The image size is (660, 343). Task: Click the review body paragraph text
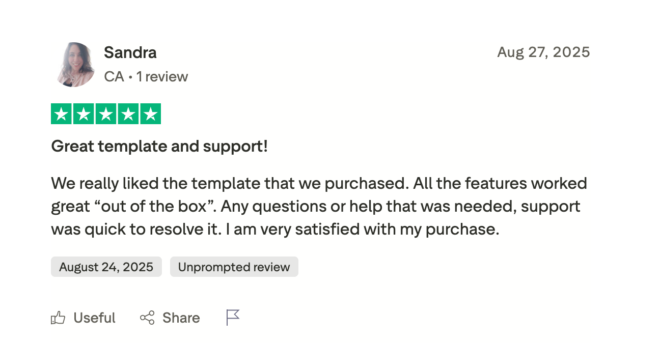[319, 206]
